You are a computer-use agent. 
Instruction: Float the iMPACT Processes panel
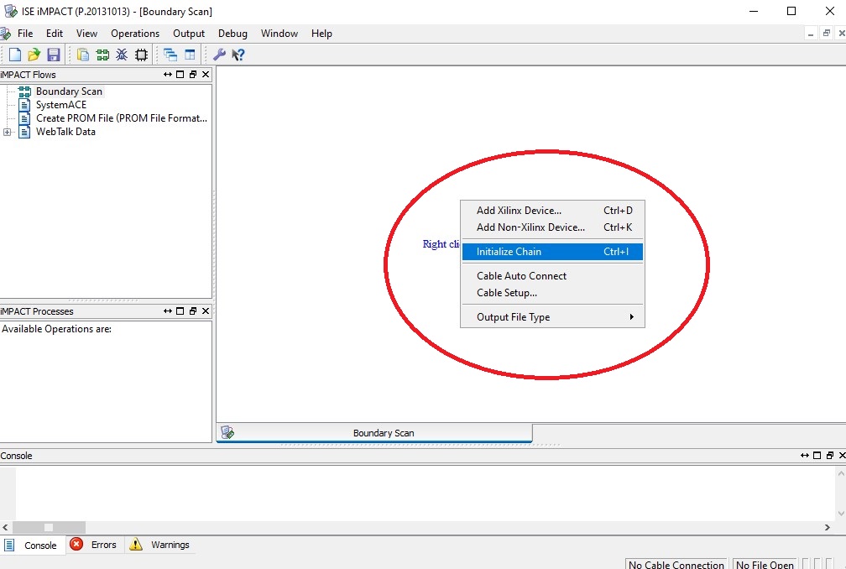pos(193,311)
